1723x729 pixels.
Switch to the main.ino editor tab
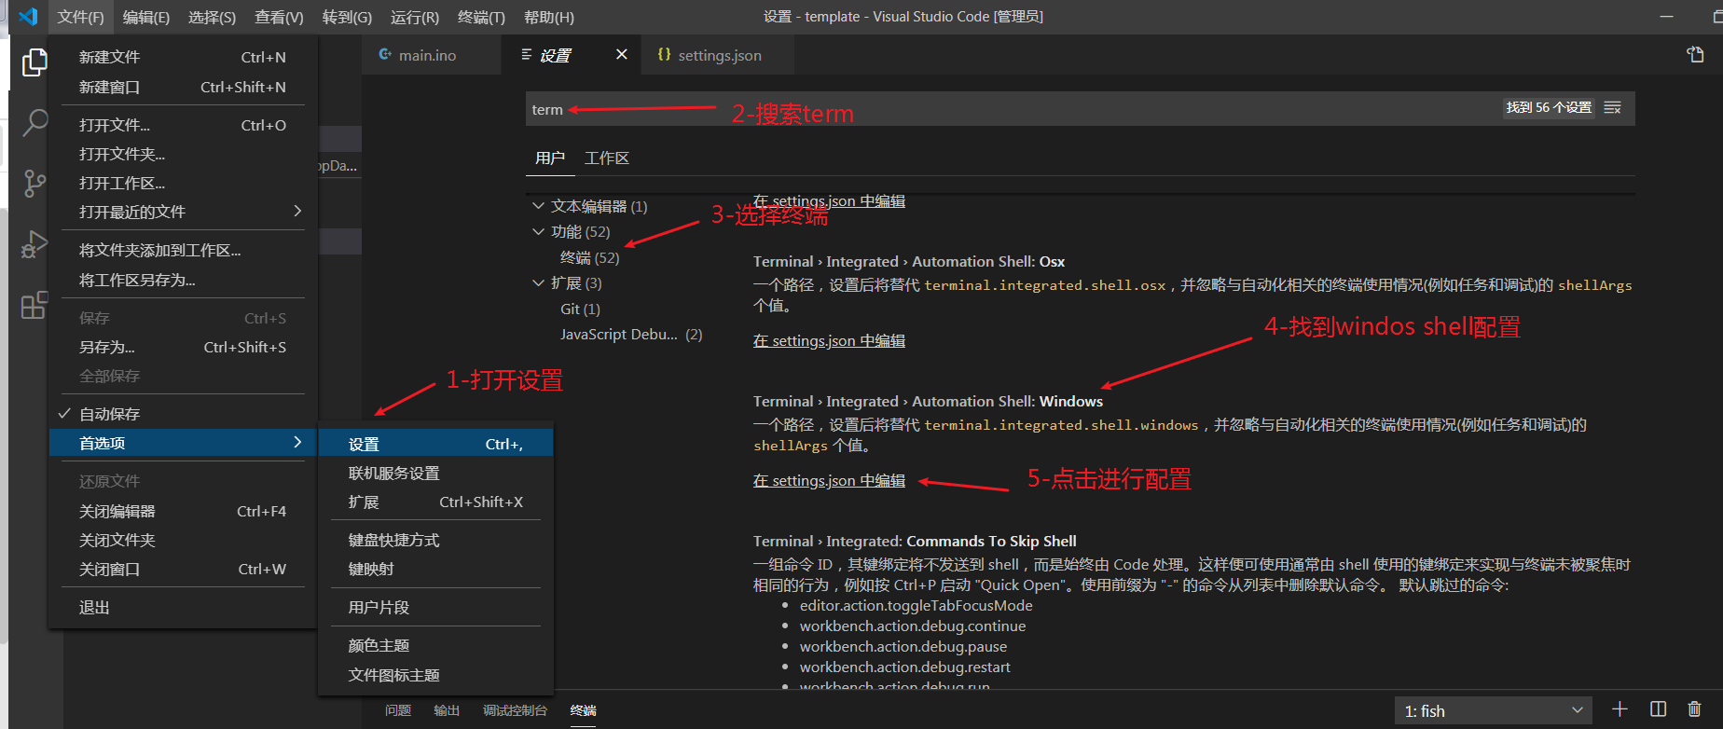click(x=431, y=55)
